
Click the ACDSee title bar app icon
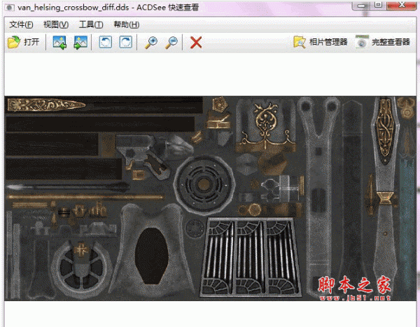click(9, 8)
